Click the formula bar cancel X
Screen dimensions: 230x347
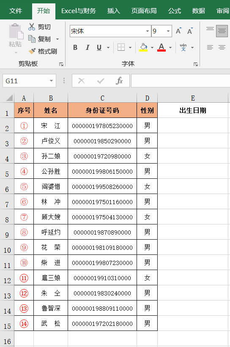pyautogui.click(x=82, y=81)
